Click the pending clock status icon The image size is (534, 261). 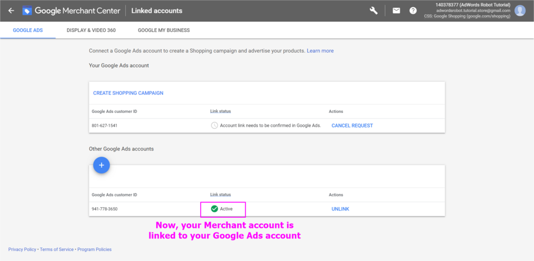[x=214, y=126]
